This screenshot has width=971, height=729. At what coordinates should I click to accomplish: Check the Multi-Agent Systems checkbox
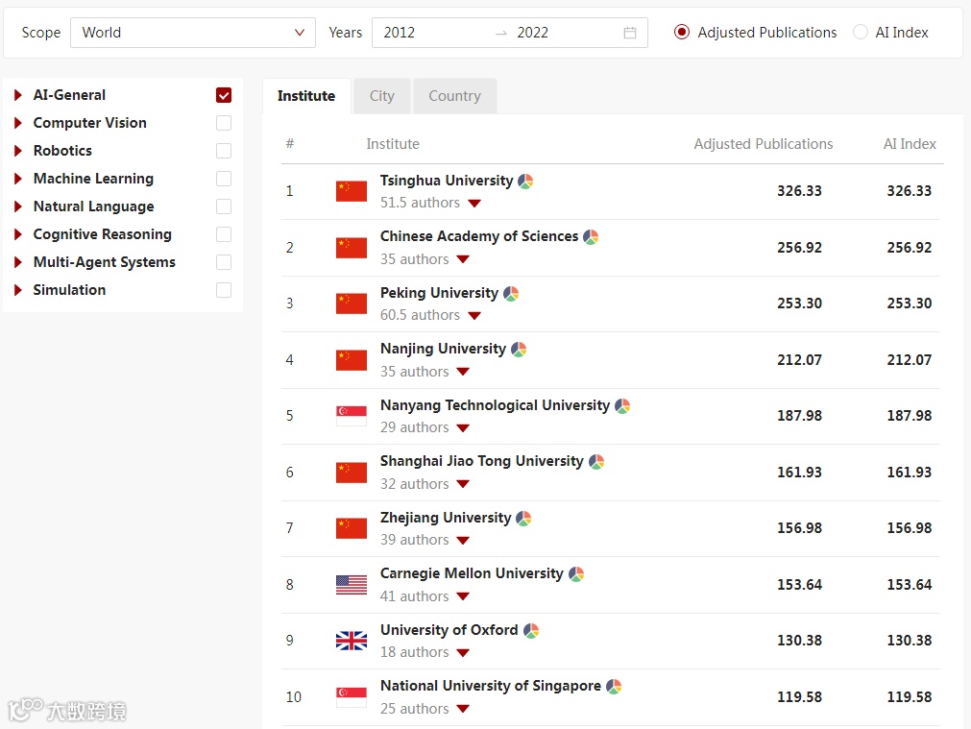point(224,262)
